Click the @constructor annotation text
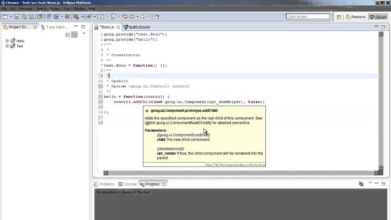 (x=126, y=55)
